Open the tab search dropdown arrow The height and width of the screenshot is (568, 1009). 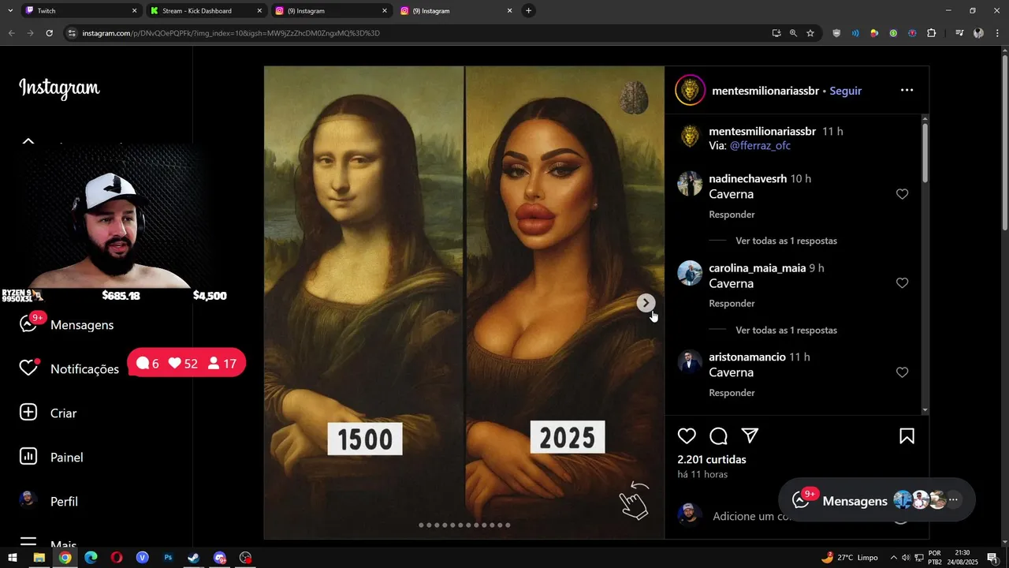coord(9,11)
